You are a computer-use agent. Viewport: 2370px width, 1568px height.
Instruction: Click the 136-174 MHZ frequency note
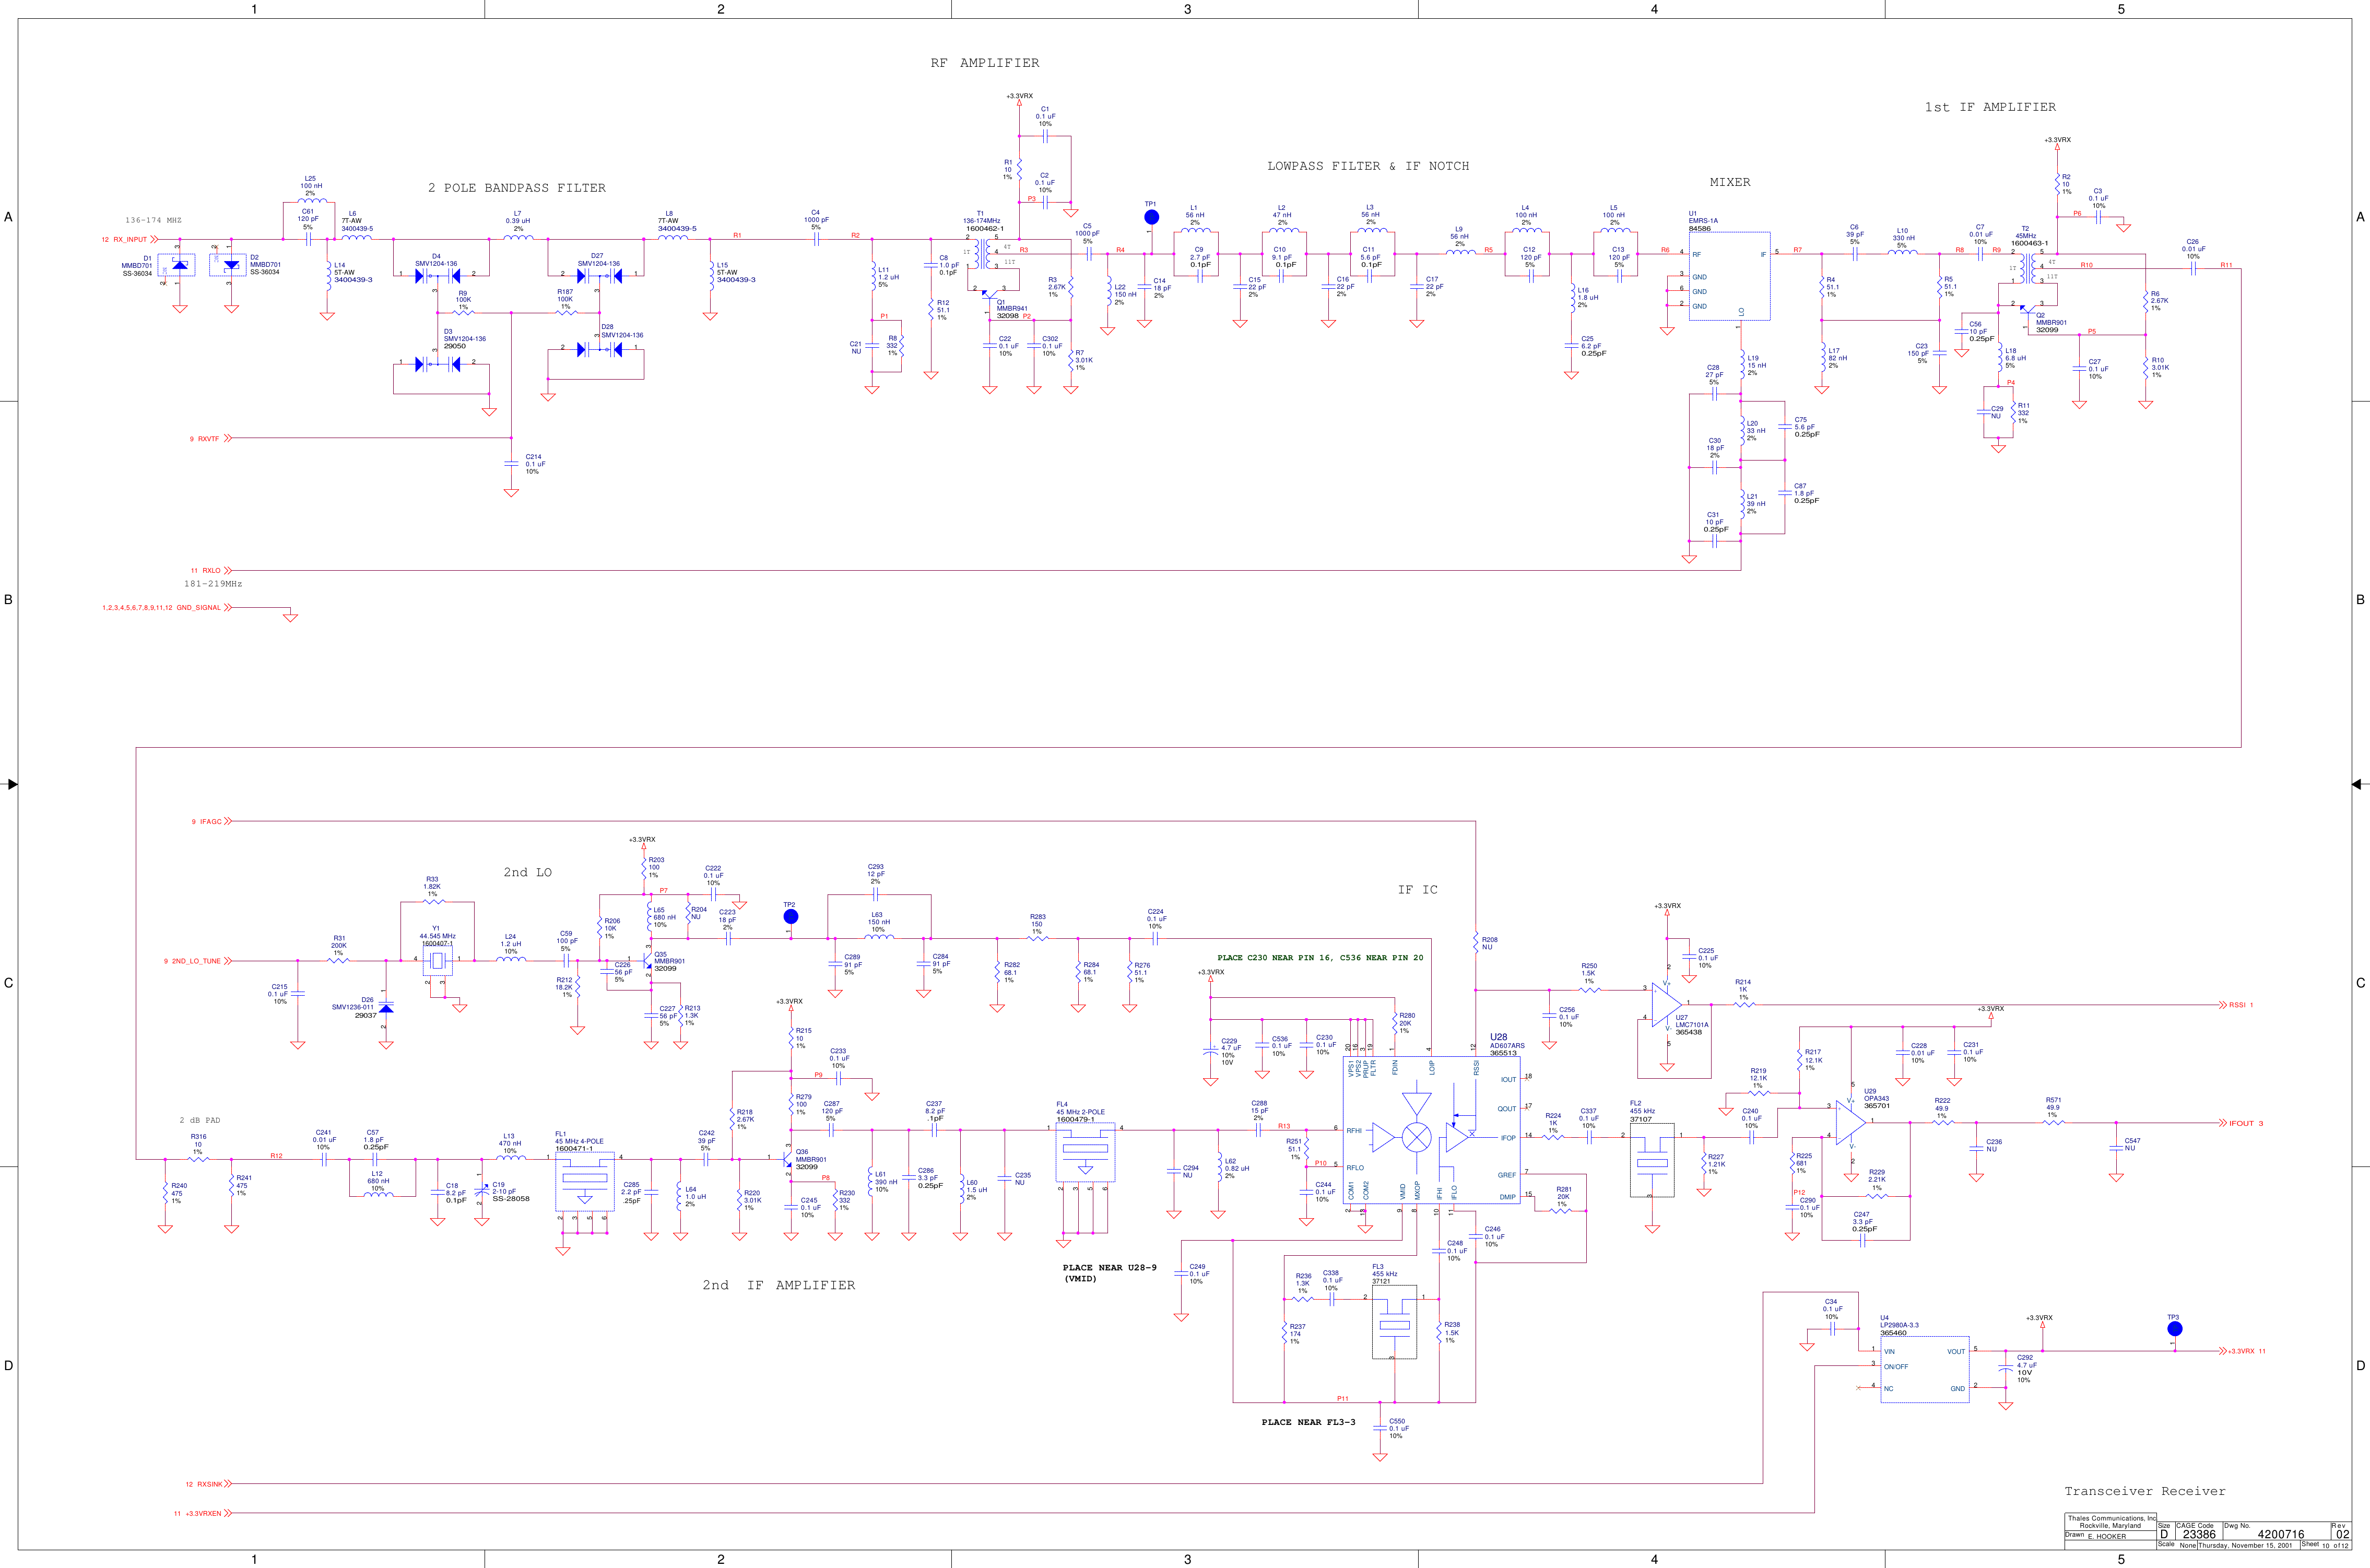coord(153,220)
